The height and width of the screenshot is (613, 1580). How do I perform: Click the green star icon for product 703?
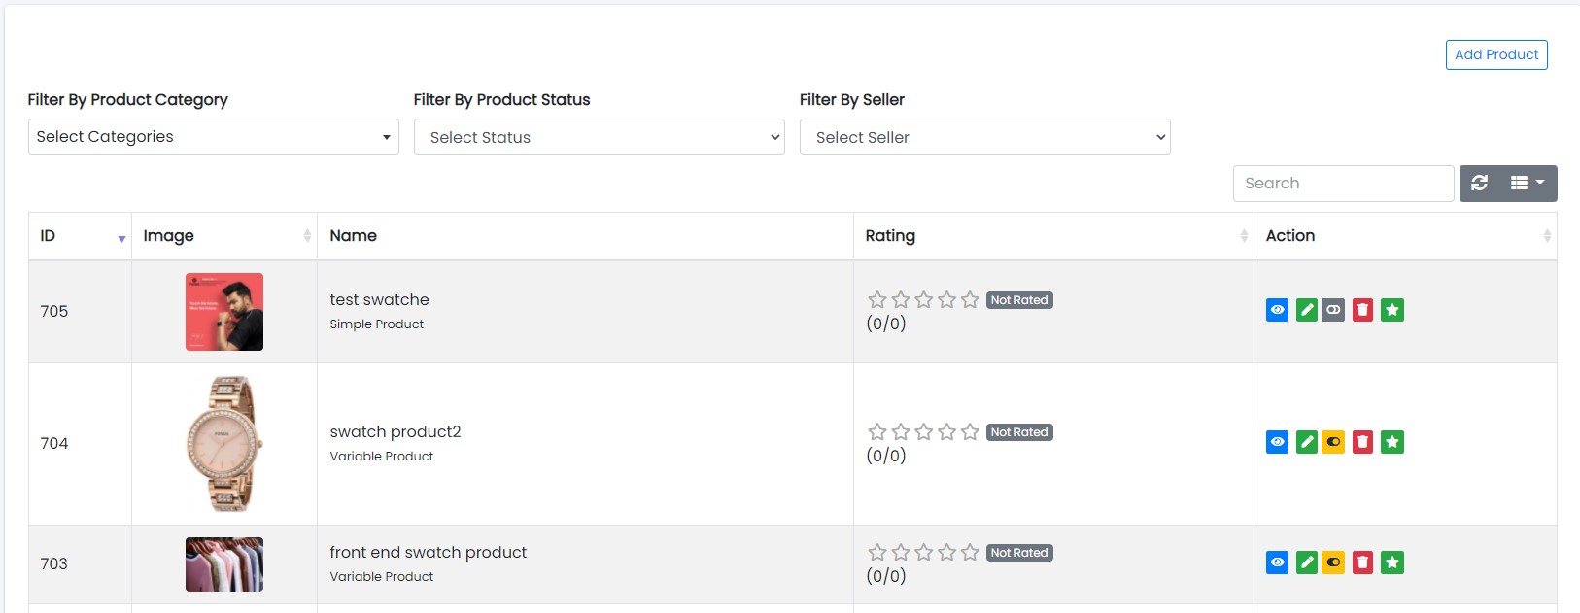(x=1391, y=562)
